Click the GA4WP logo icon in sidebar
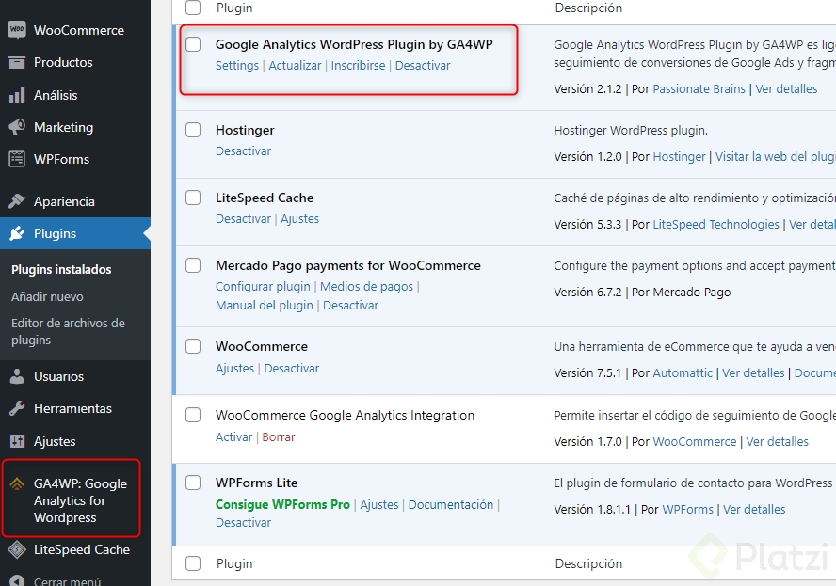 point(17,483)
